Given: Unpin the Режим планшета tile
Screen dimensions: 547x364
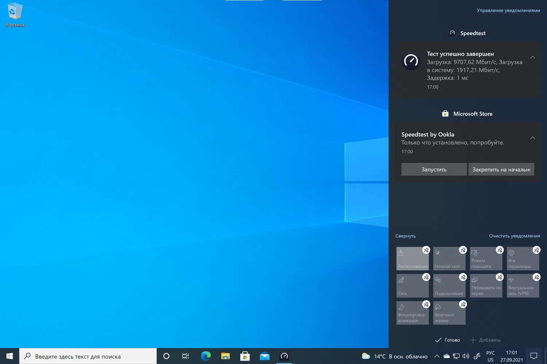Looking at the screenshot, I should [500, 250].
